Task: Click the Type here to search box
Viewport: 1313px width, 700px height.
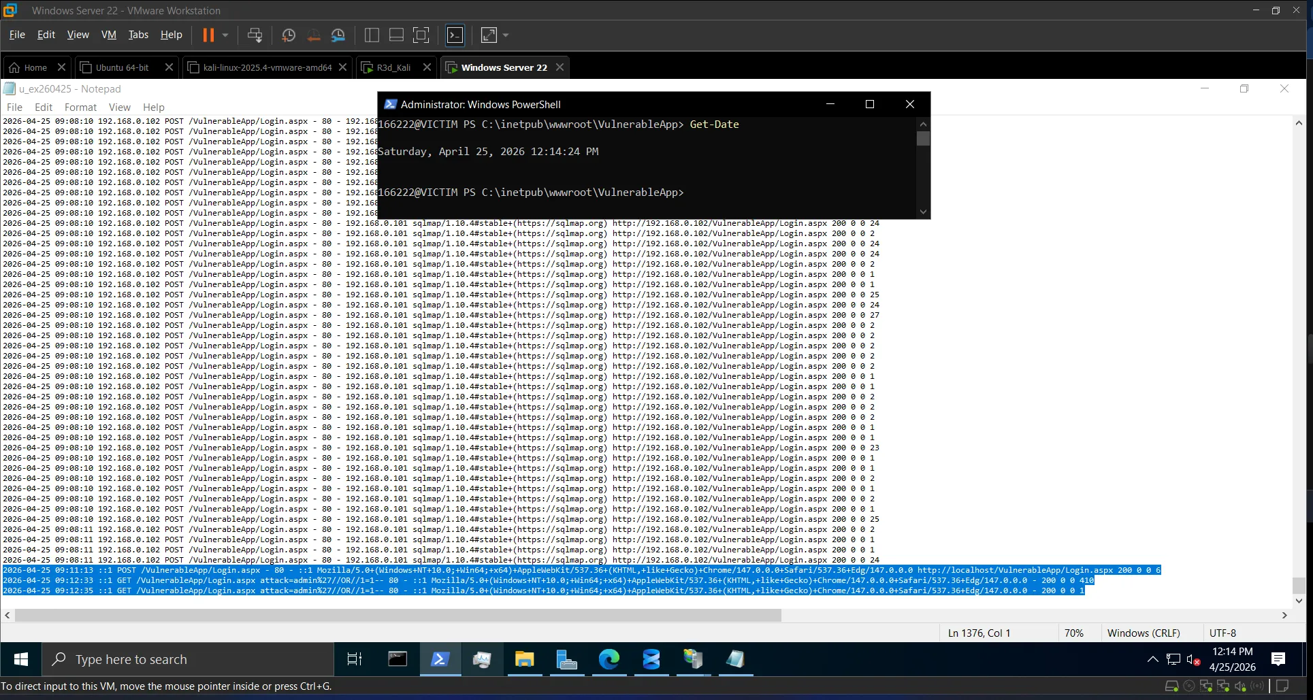Action: (x=189, y=659)
